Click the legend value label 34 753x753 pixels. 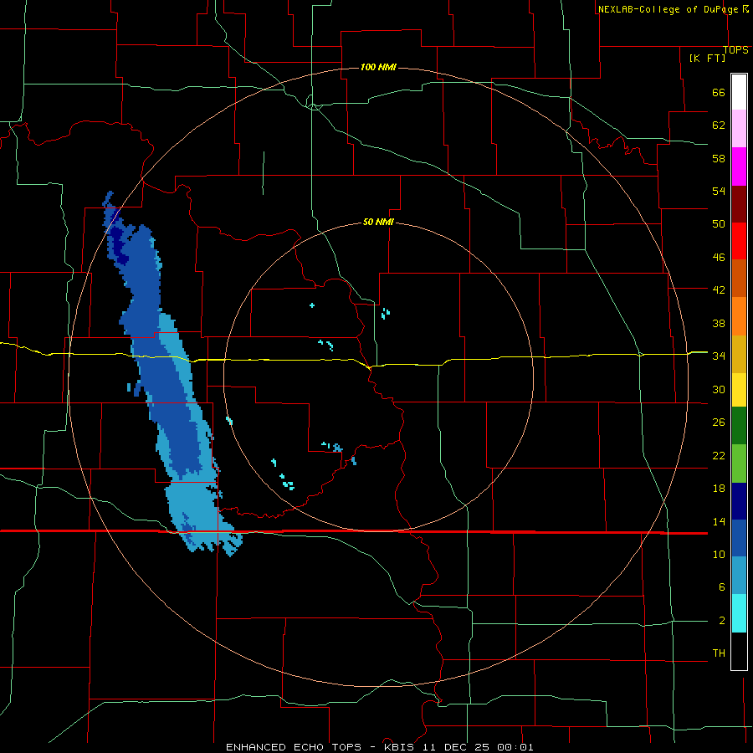pos(719,356)
